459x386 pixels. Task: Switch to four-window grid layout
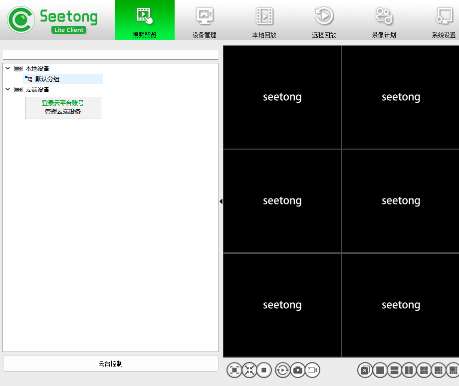pos(424,371)
